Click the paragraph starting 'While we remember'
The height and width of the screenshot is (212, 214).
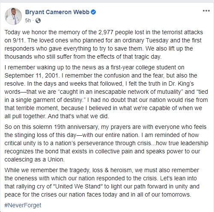102,182
